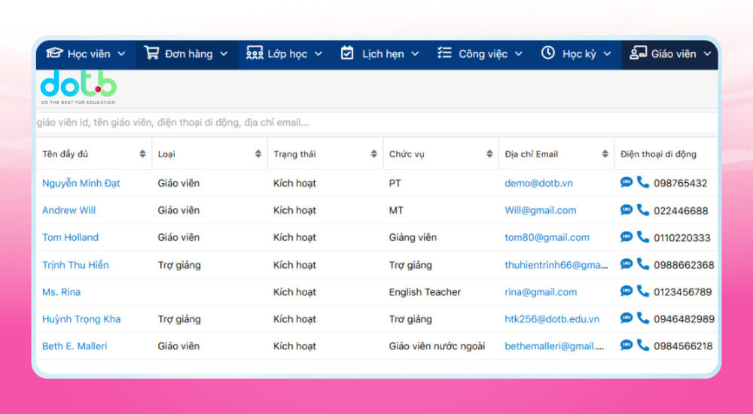The height and width of the screenshot is (414, 753).
Task: Email rina@gmail.com
Action: (x=540, y=292)
